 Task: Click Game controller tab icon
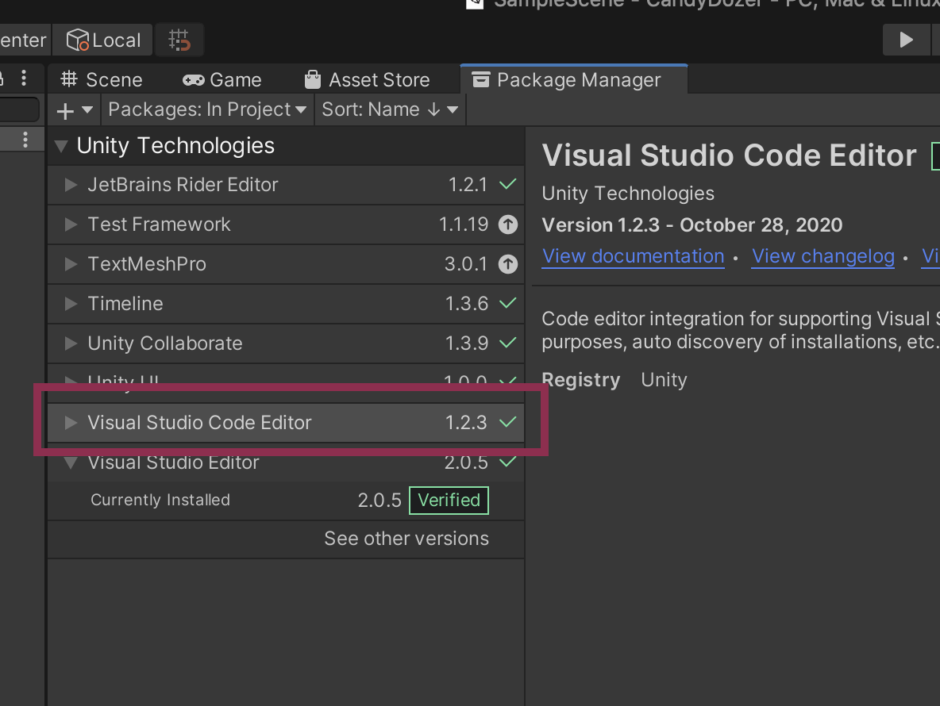point(193,80)
